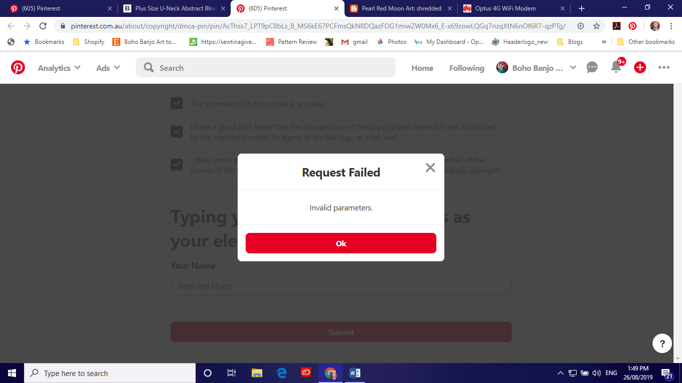Switch to the Optus 4G WiFi Modem tab
682x383 pixels.
(x=514, y=8)
